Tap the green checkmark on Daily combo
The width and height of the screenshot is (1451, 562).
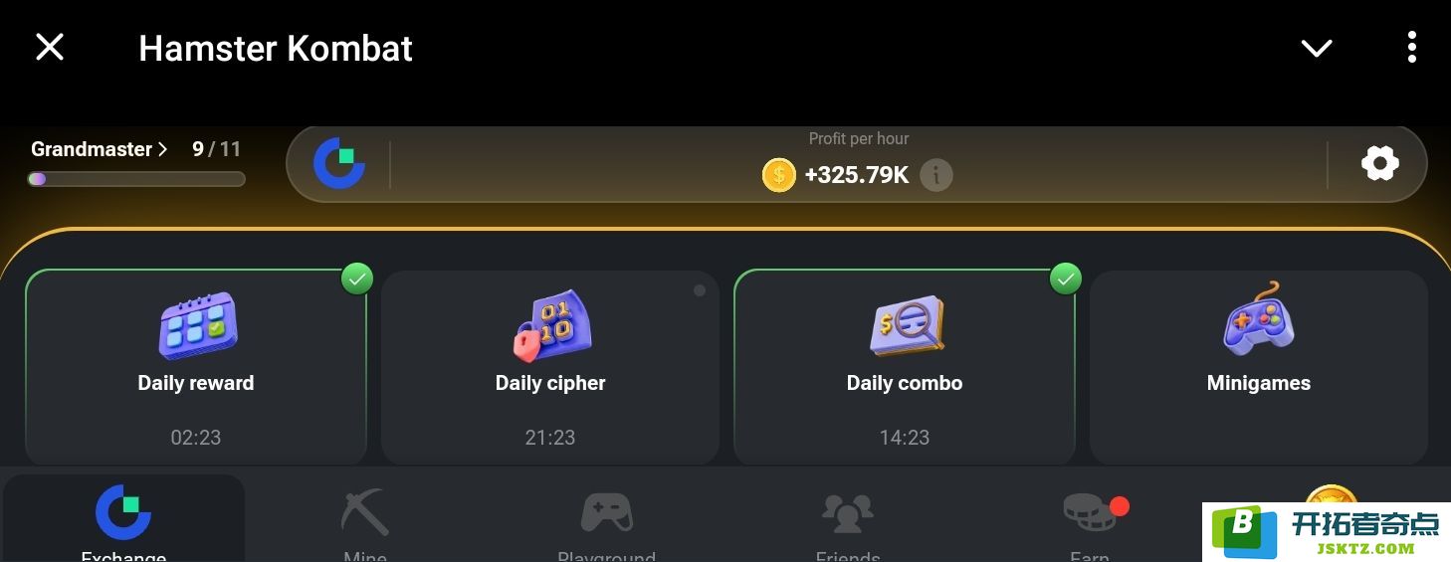point(1066,279)
